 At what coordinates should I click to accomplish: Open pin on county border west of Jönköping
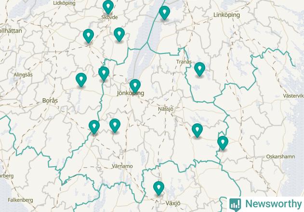(x=104, y=74)
